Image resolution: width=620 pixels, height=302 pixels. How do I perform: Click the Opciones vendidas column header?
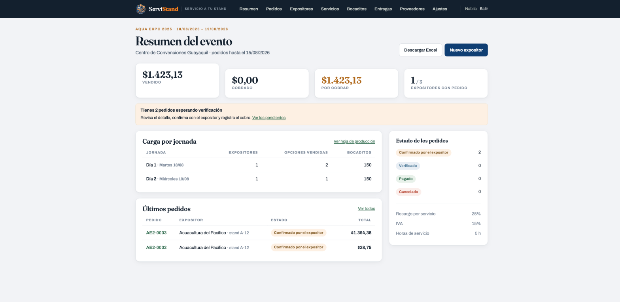tap(306, 152)
